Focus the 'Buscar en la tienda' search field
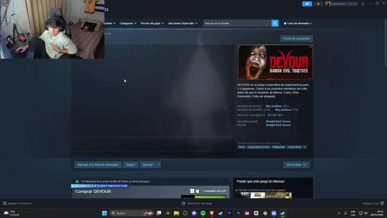Image resolution: width=387 pixels, height=218 pixels. (237, 23)
